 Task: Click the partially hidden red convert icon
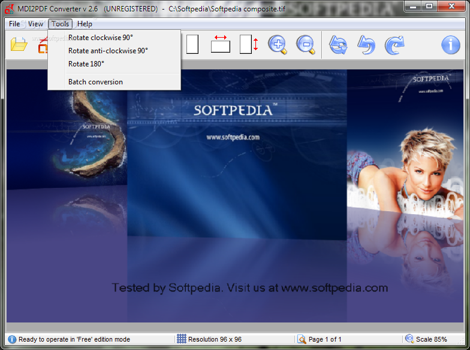tap(43, 45)
